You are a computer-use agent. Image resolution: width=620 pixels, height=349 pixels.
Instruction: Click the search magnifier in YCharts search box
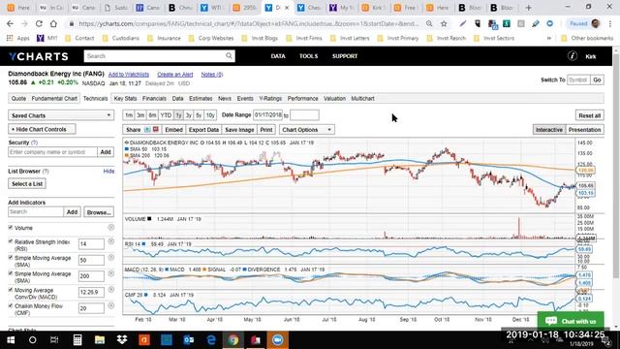point(229,56)
